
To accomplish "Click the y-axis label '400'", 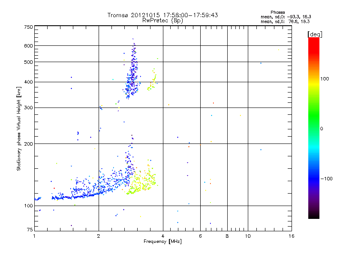I will click(29, 82).
